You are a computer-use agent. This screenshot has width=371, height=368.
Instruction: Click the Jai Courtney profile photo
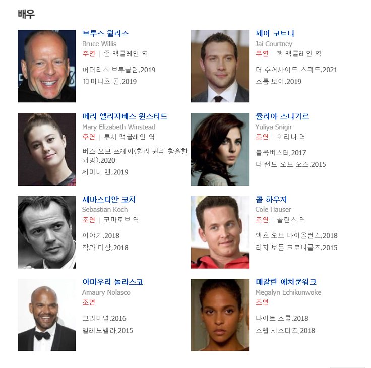pyautogui.click(x=220, y=66)
